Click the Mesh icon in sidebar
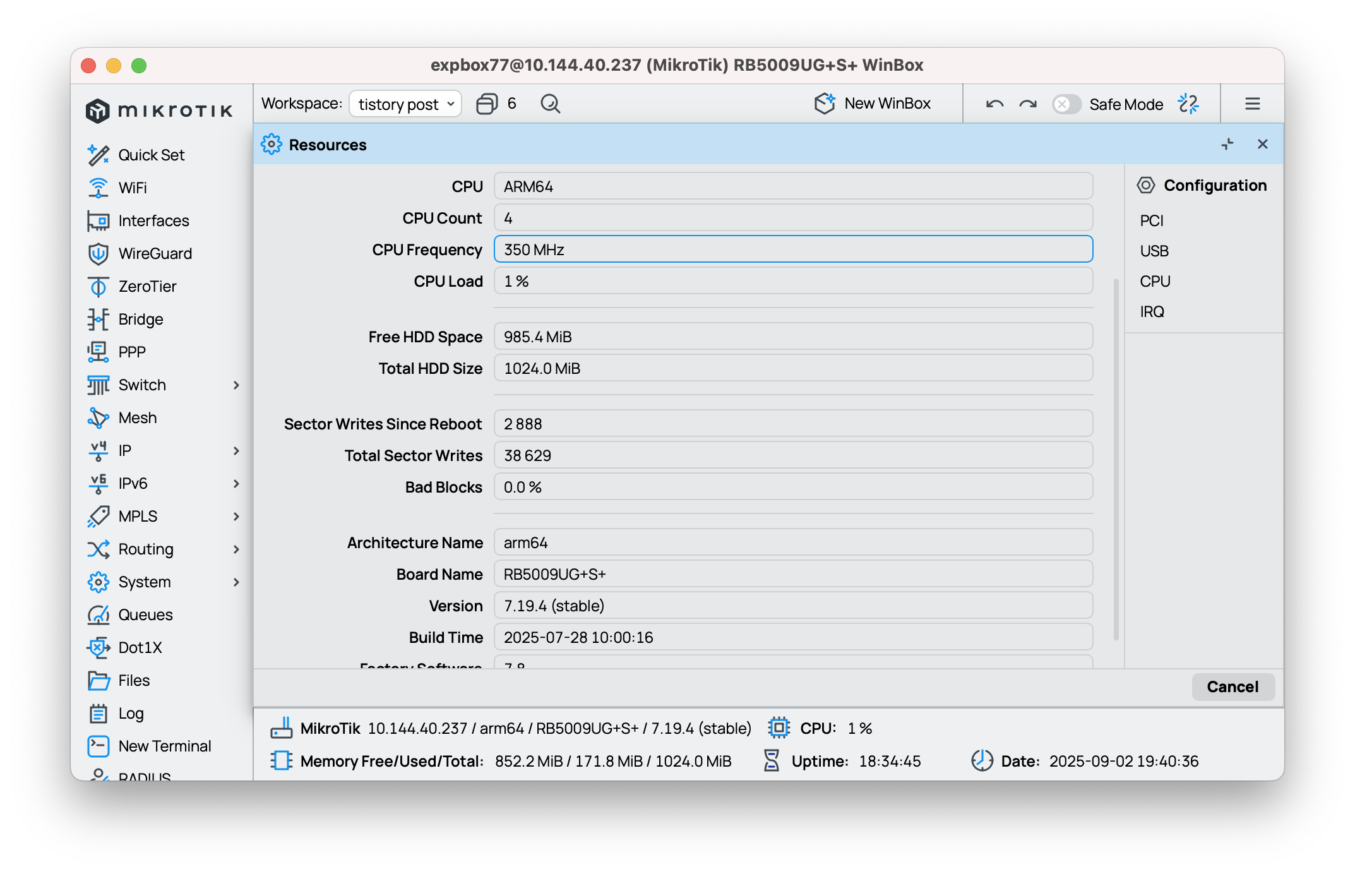The height and width of the screenshot is (874, 1355). pyautogui.click(x=98, y=417)
